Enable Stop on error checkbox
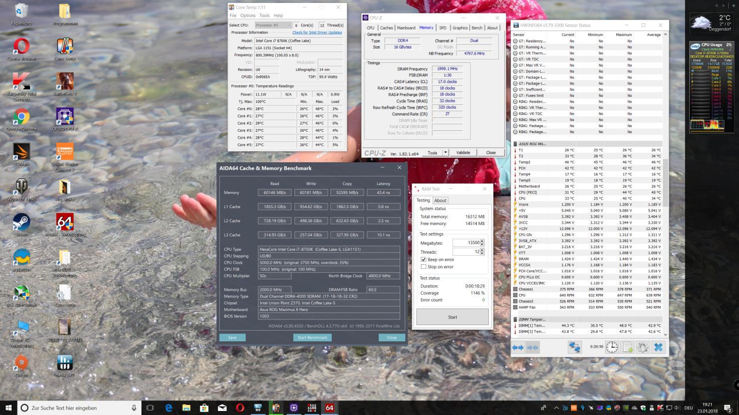Screen dimensions: 739x415 pos(423,267)
